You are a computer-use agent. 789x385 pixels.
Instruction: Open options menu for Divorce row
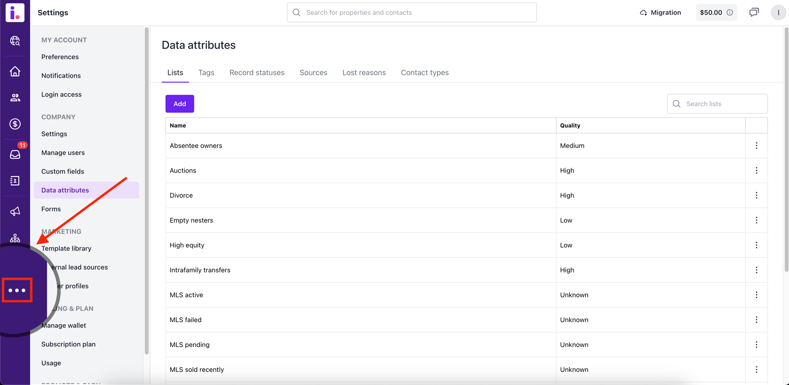pyautogui.click(x=756, y=195)
